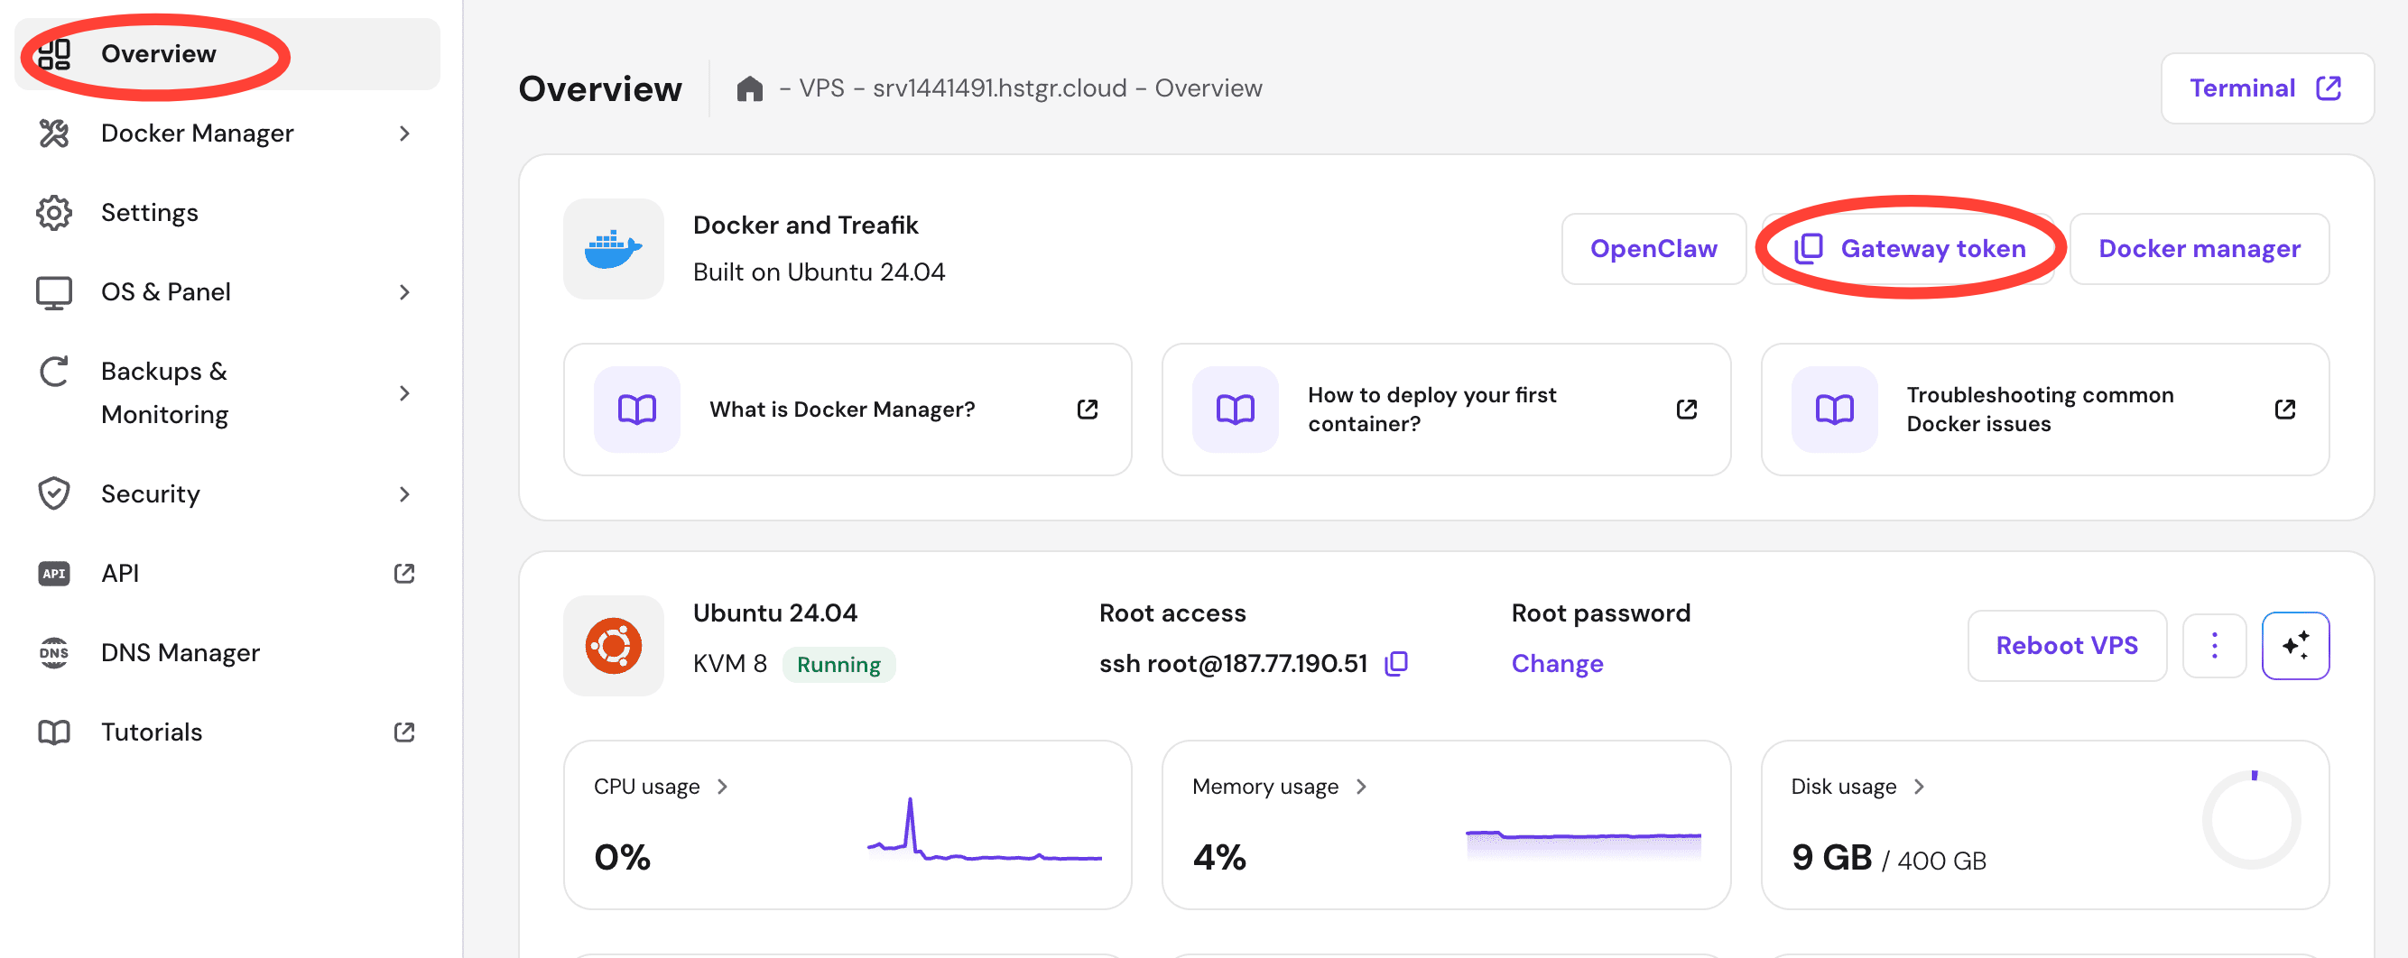Expand the Memory usage details chevron
This screenshot has width=2408, height=958.
pyautogui.click(x=1361, y=787)
